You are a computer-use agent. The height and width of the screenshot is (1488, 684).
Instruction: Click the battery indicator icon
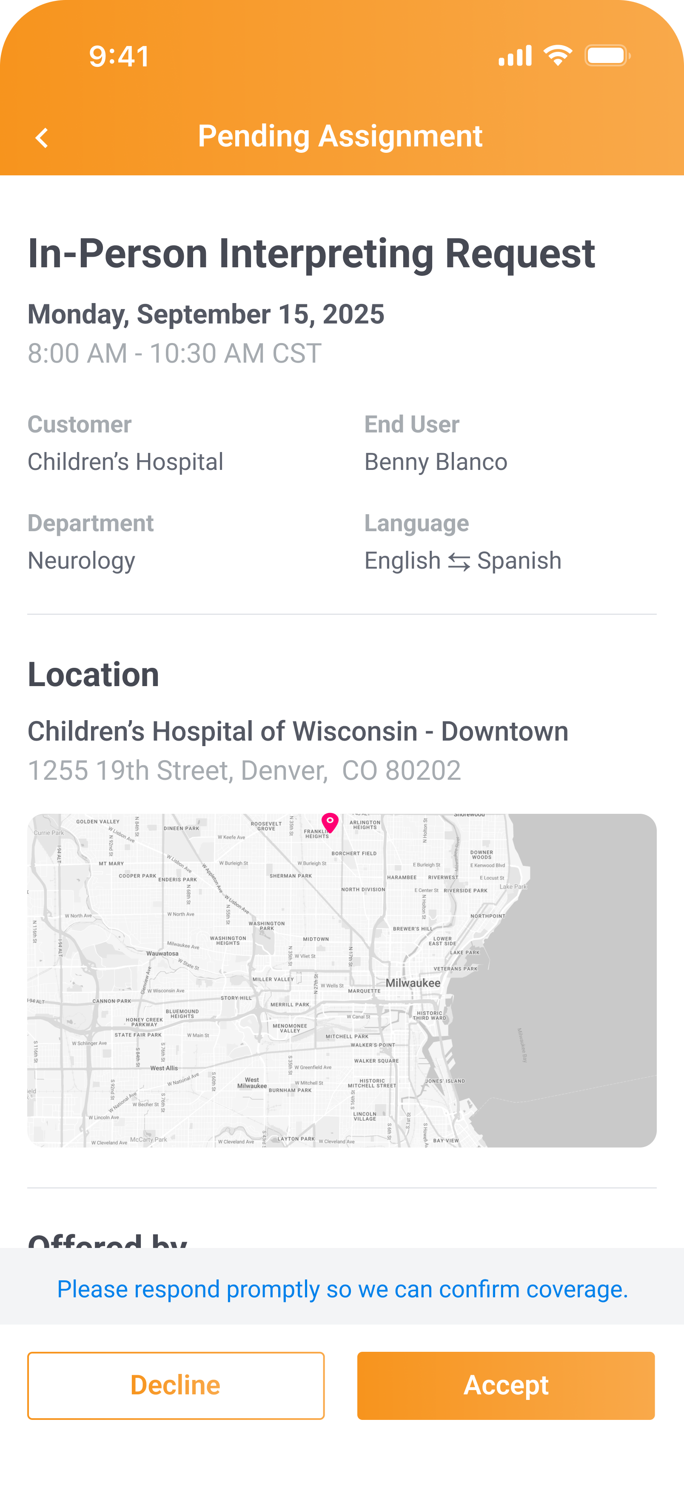pos(607,56)
